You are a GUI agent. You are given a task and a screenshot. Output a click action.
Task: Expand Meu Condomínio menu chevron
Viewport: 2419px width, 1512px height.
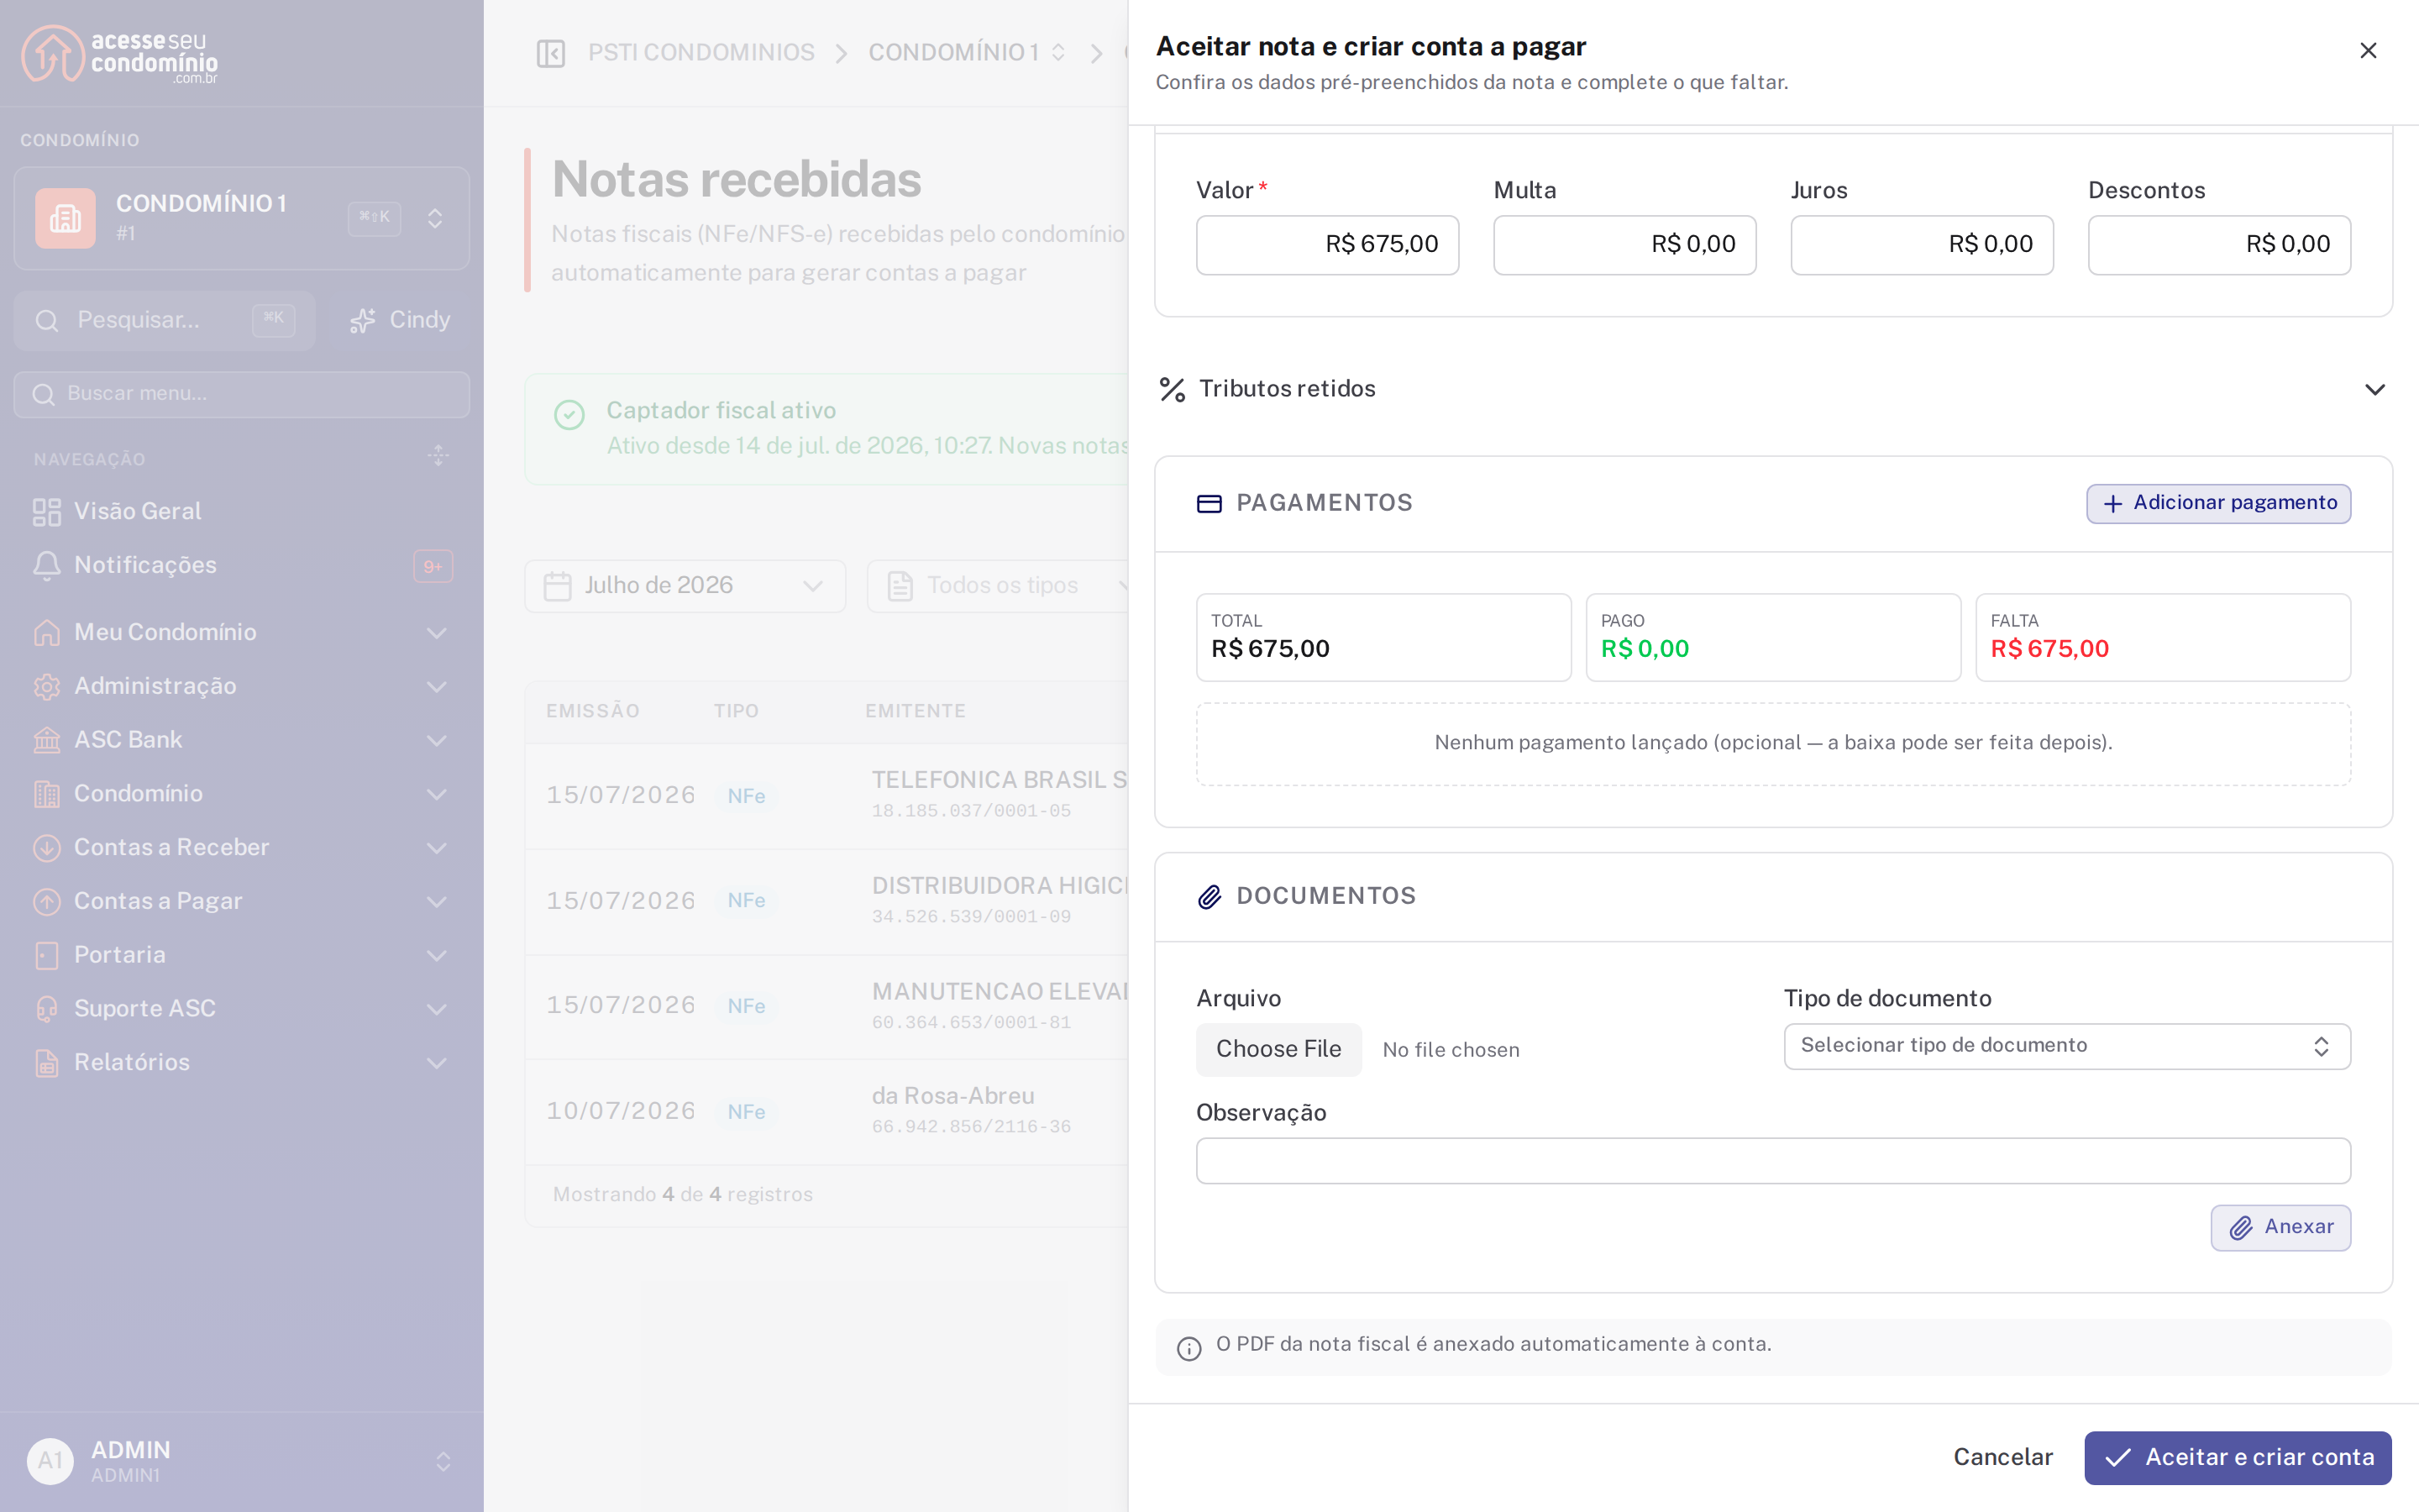click(437, 632)
